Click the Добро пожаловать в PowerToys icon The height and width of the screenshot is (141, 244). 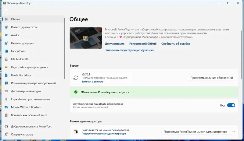coord(6,126)
